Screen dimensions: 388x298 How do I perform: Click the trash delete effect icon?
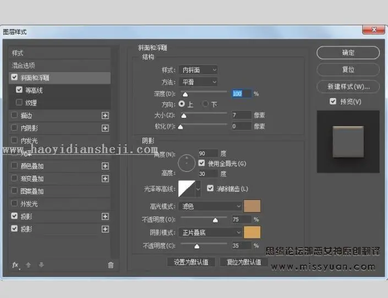[x=111, y=265]
